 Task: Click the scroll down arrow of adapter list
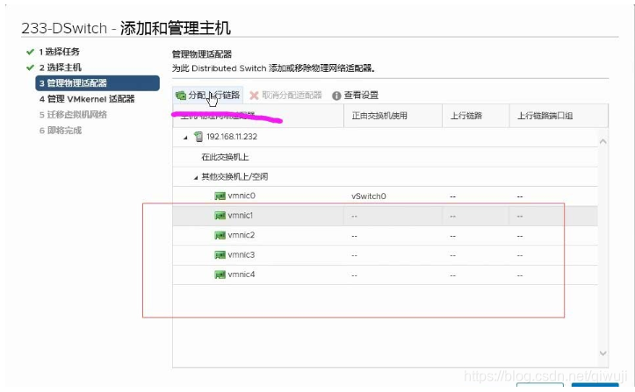tap(603, 353)
